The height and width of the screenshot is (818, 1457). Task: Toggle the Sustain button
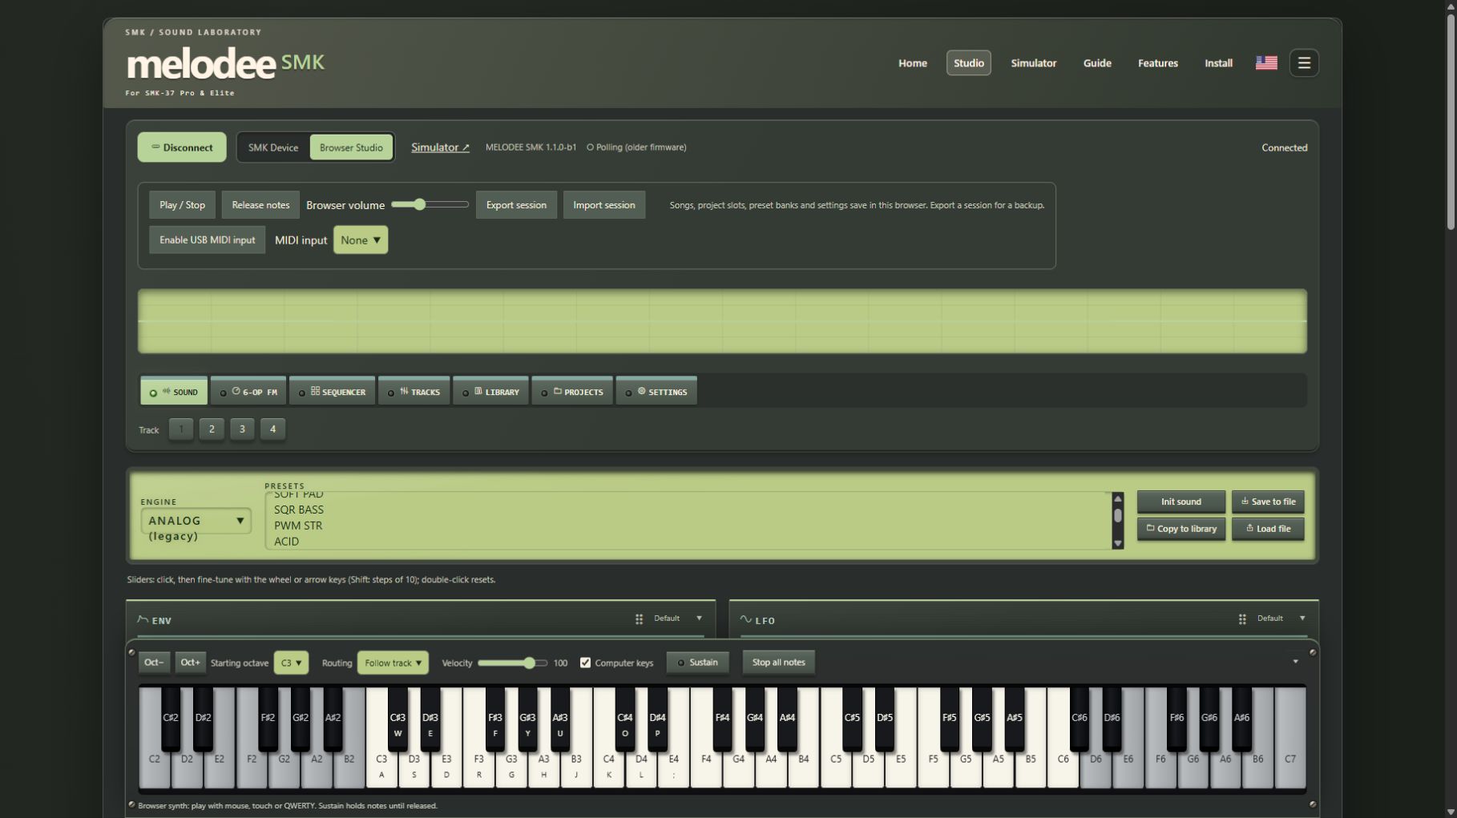(697, 663)
